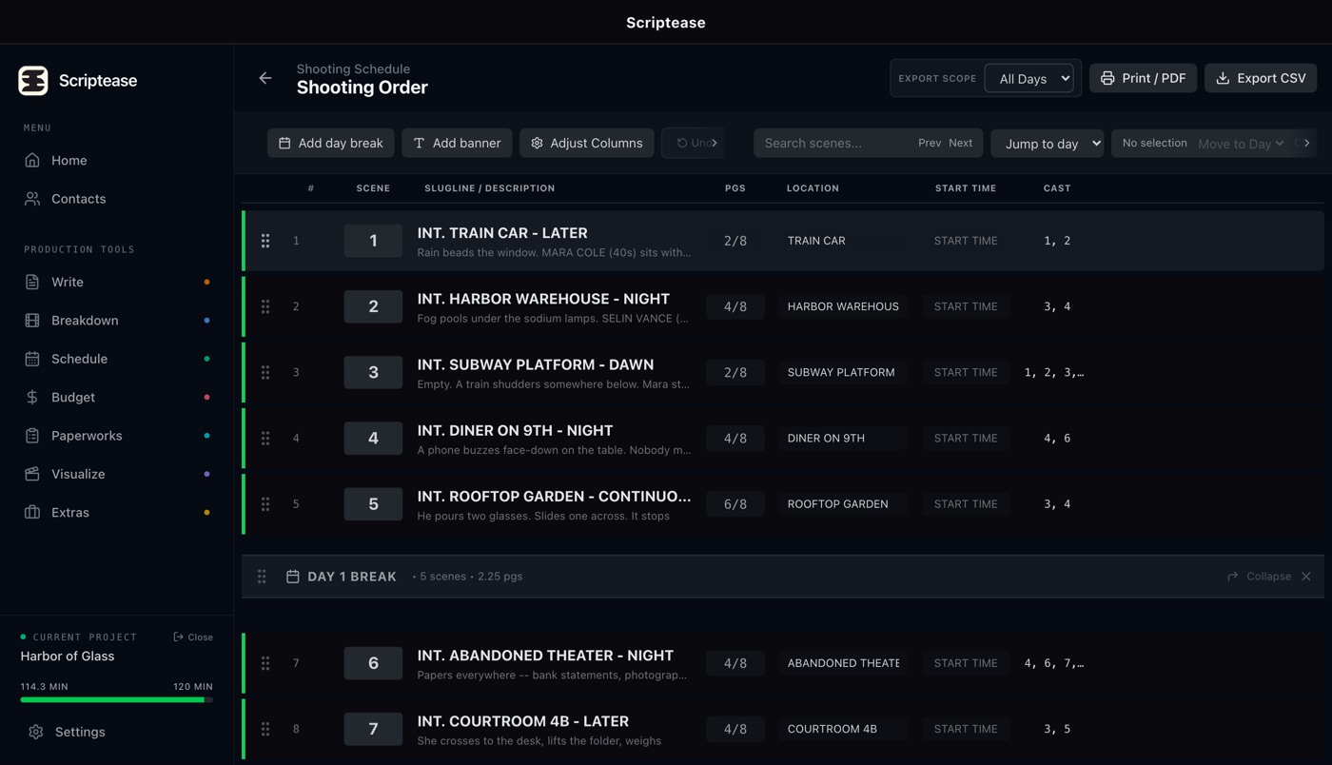Grab drag handle for DINER ON 9TH scene
The height and width of the screenshot is (765, 1332).
265,438
